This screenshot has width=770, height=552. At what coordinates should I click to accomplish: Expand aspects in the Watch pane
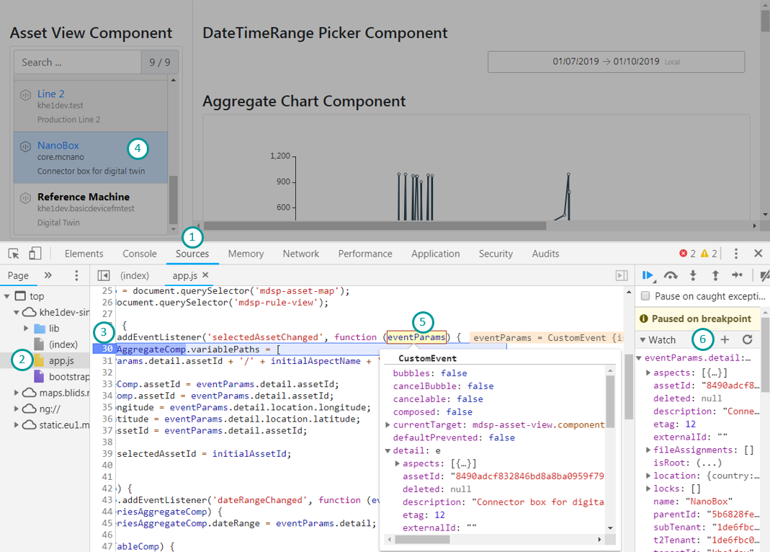pyautogui.click(x=648, y=373)
